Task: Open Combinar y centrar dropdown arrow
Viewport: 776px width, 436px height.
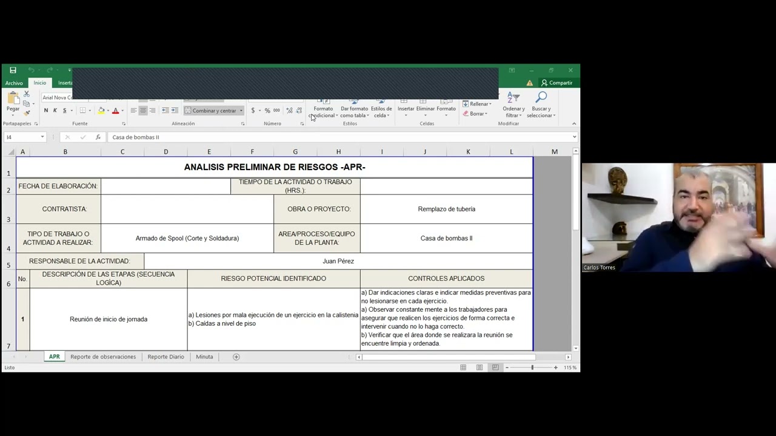Action: pyautogui.click(x=241, y=111)
